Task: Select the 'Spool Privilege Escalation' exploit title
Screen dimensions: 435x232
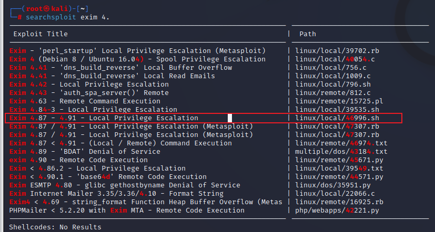Action: (x=138, y=59)
